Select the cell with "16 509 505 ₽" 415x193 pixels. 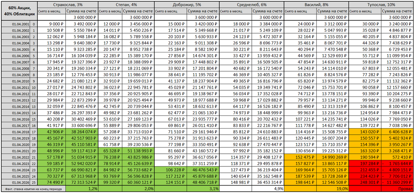268,62
